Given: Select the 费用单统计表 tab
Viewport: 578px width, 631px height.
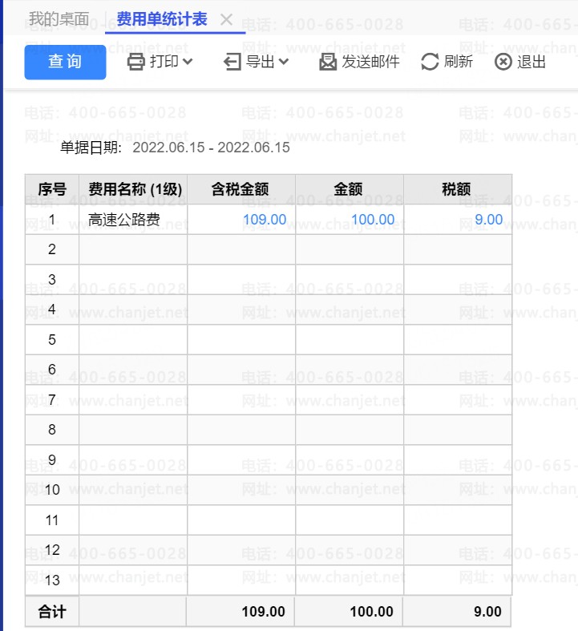Looking at the screenshot, I should coord(162,19).
